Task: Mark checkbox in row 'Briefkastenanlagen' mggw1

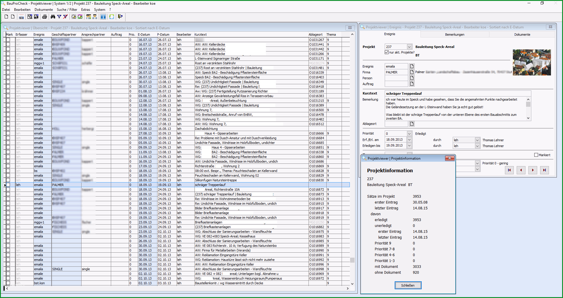Action: tap(8, 222)
